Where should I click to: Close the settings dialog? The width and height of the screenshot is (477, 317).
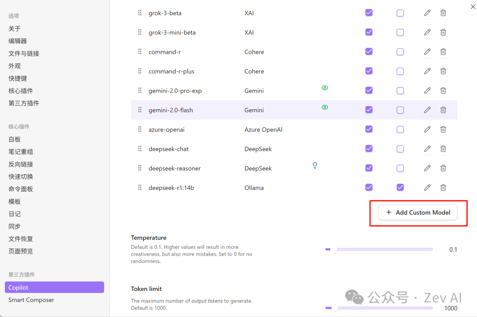pos(473,7)
